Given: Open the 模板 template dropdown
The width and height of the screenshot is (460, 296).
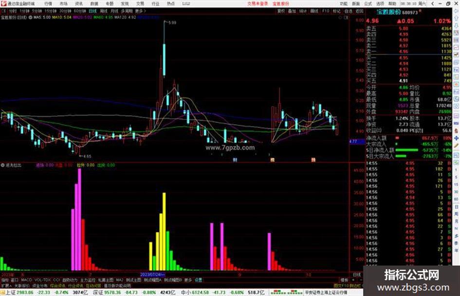Looking at the screenshot, I should [x=344, y=280].
